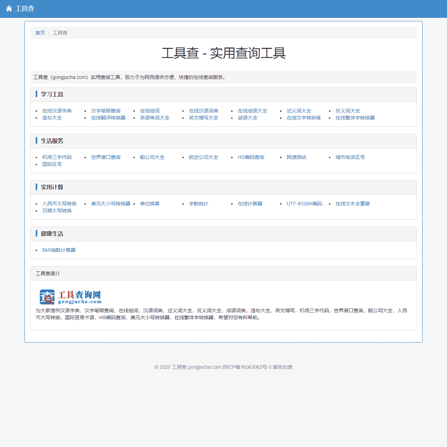
Task: Click 在线成语大全 link
Action: [x=252, y=111]
